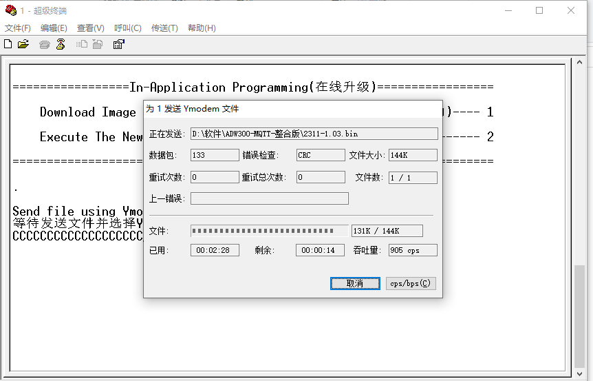Click the Send file toolbar icon
The height and width of the screenshot is (381, 593).
[x=82, y=44]
